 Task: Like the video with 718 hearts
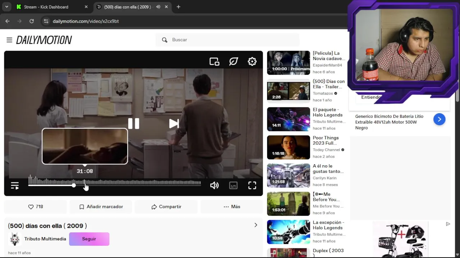[x=36, y=207]
